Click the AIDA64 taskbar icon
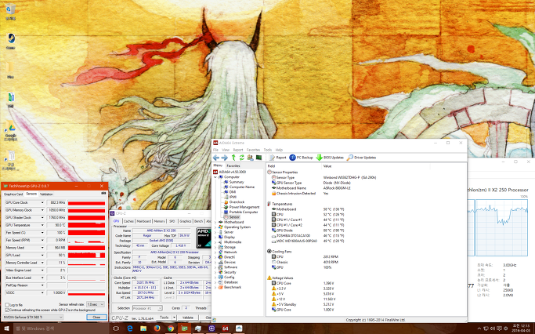The height and width of the screenshot is (334, 535). [x=225, y=329]
